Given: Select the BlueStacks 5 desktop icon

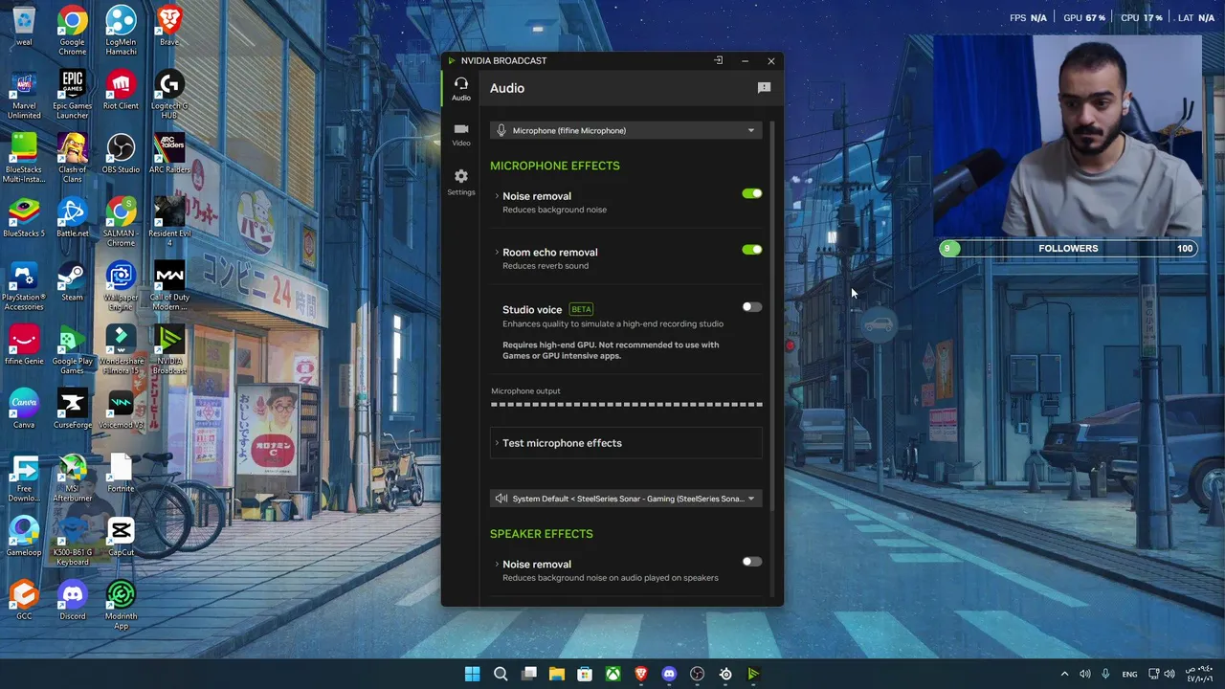Looking at the screenshot, I should click(24, 217).
